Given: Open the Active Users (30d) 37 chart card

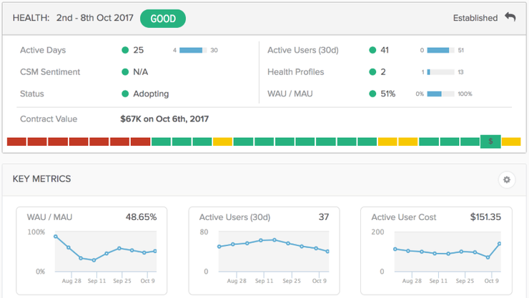Looking at the screenshot, I should [x=264, y=251].
